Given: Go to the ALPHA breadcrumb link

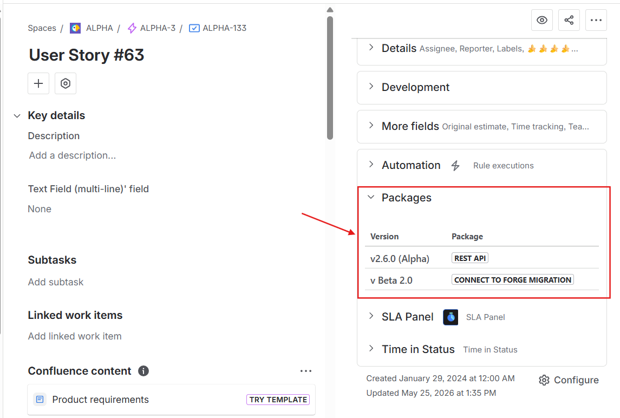Looking at the screenshot, I should coord(99,28).
